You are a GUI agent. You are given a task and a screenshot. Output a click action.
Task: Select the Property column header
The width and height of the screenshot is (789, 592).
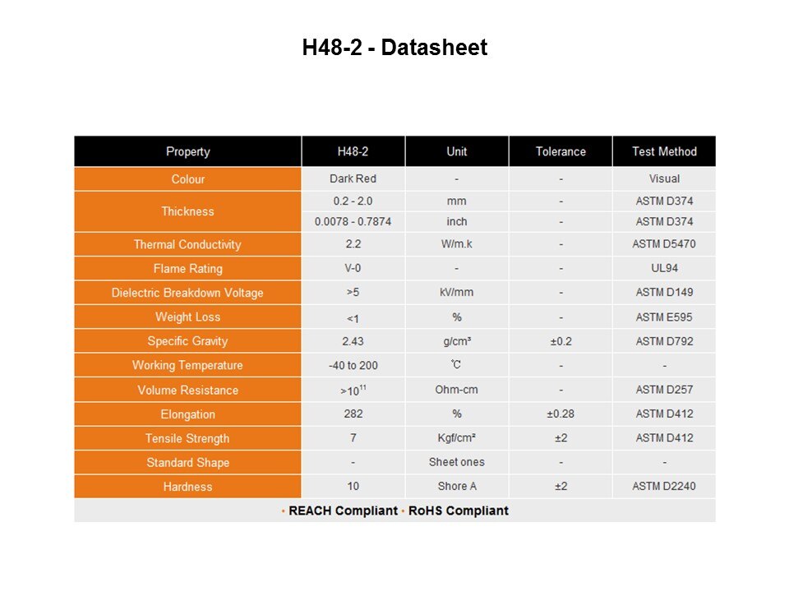(x=187, y=151)
